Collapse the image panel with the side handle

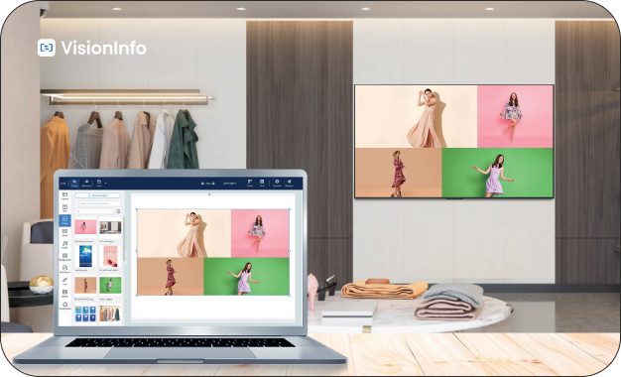(x=125, y=257)
